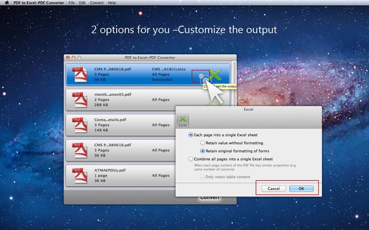The height and width of the screenshot is (230, 369).
Task: Click '36 KB' file size text
Action: [100, 181]
